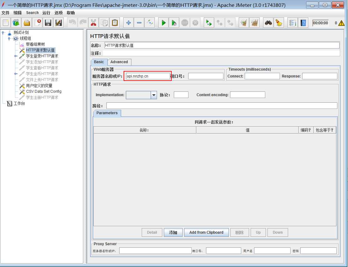Click the 名称 field in the HTTP请求默认值 panel
Image resolution: width=348 pixels, height=267 pixels.
click(222, 45)
